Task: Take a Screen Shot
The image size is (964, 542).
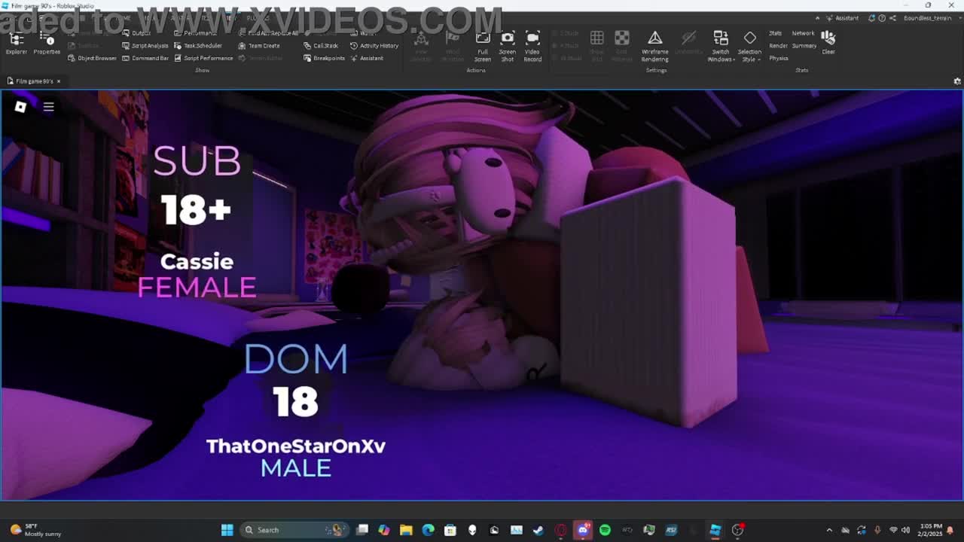Action: click(508, 47)
